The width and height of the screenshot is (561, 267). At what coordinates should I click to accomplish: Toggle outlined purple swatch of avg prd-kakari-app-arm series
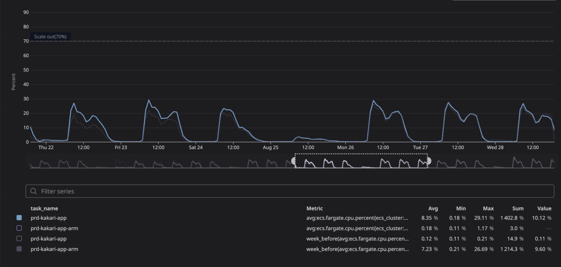(x=19, y=228)
